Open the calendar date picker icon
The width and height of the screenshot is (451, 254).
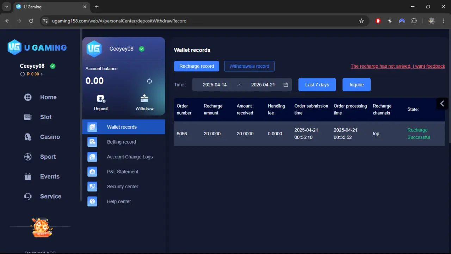[x=286, y=85]
